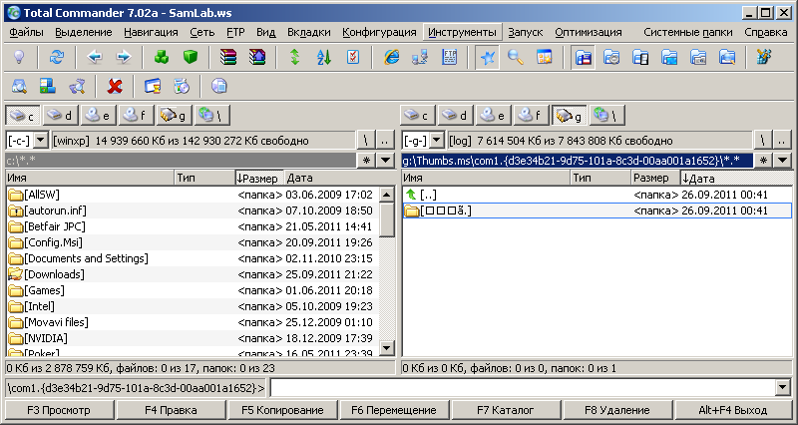The image size is (798, 425).
Task: Switch right panel to drive c
Action: pos(417,116)
